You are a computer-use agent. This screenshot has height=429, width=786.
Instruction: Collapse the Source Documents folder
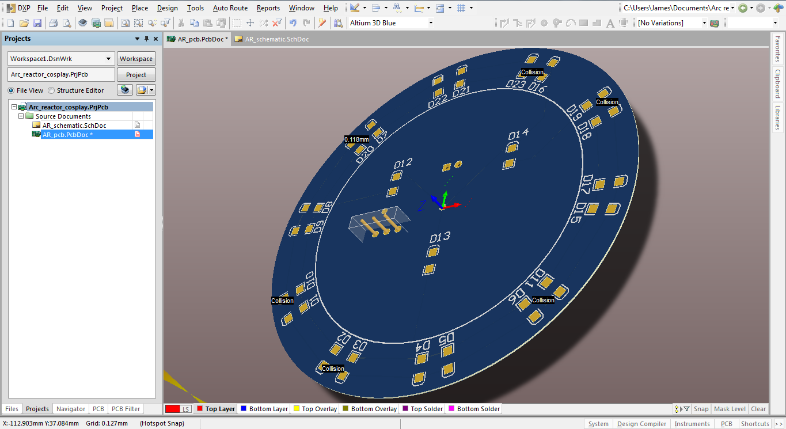tap(21, 116)
